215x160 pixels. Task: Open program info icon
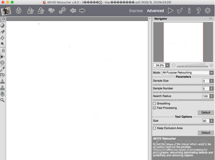click(189, 11)
